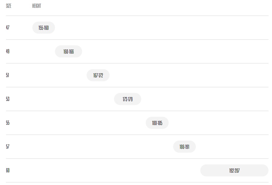Select size 55 row label
This screenshot has height=185, width=272.
8,123
